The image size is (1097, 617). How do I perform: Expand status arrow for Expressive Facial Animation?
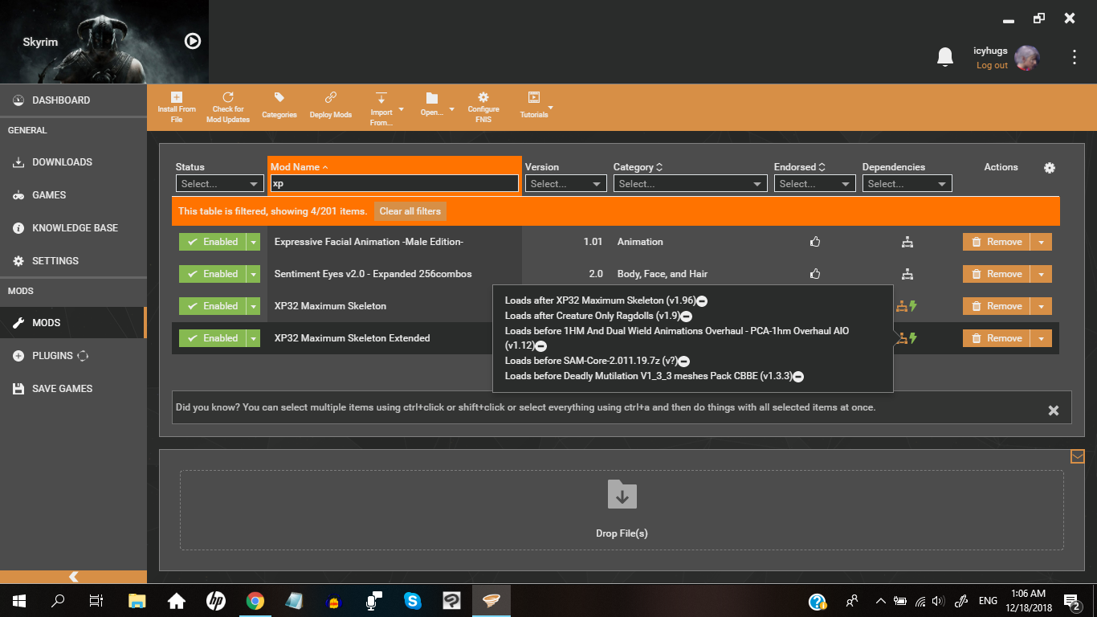point(254,242)
